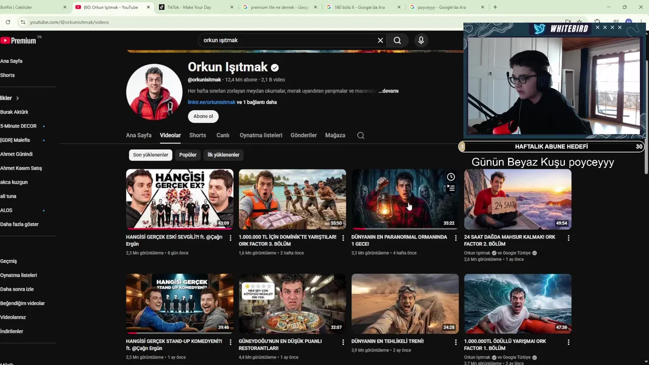Open Geçmiş in the sidebar
649x365 pixels.
click(x=9, y=261)
